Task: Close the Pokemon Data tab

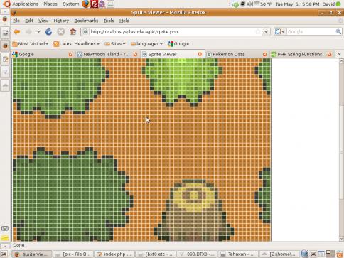Action: coord(264,54)
